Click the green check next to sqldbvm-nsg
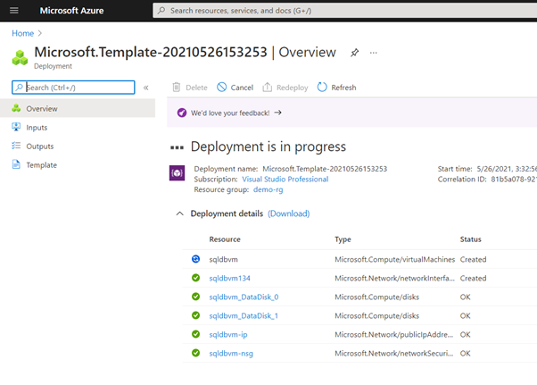Viewport: 537px width, 385px height. [195, 353]
